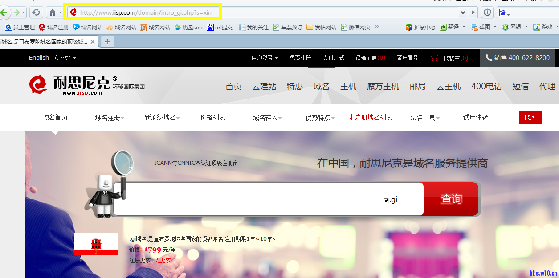Viewport: 559px width, 278px height.
Task: Expand the English - 英文站 language dropdown
Action: point(52,58)
